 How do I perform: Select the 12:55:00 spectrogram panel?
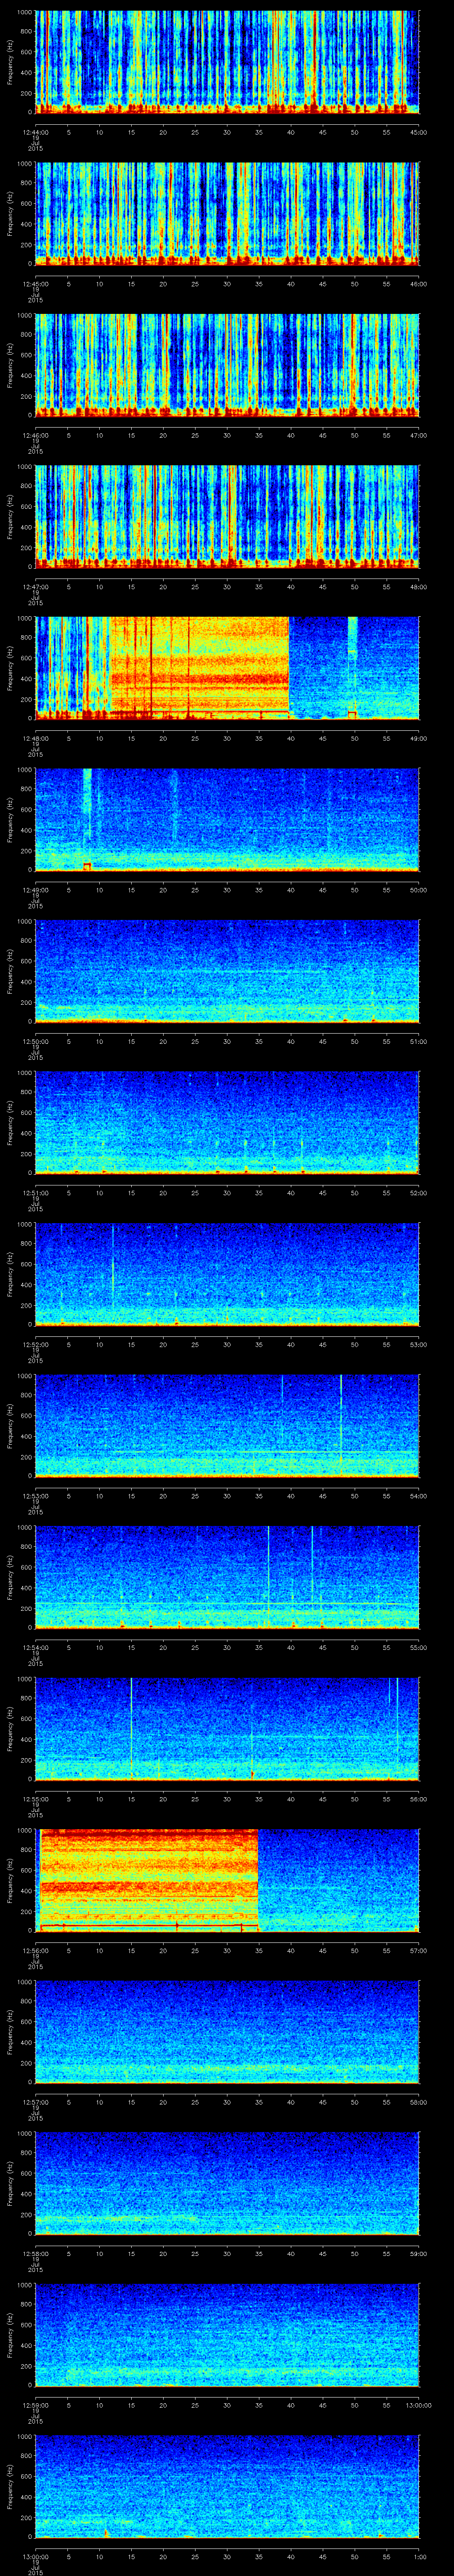(x=227, y=1728)
